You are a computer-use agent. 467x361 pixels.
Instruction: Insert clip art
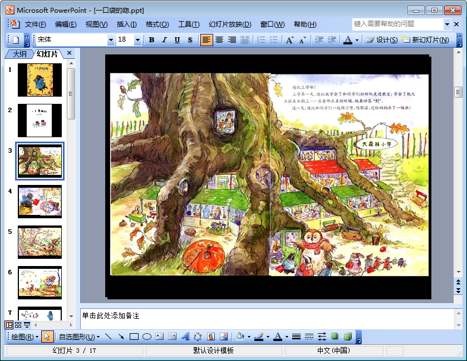pos(211,337)
